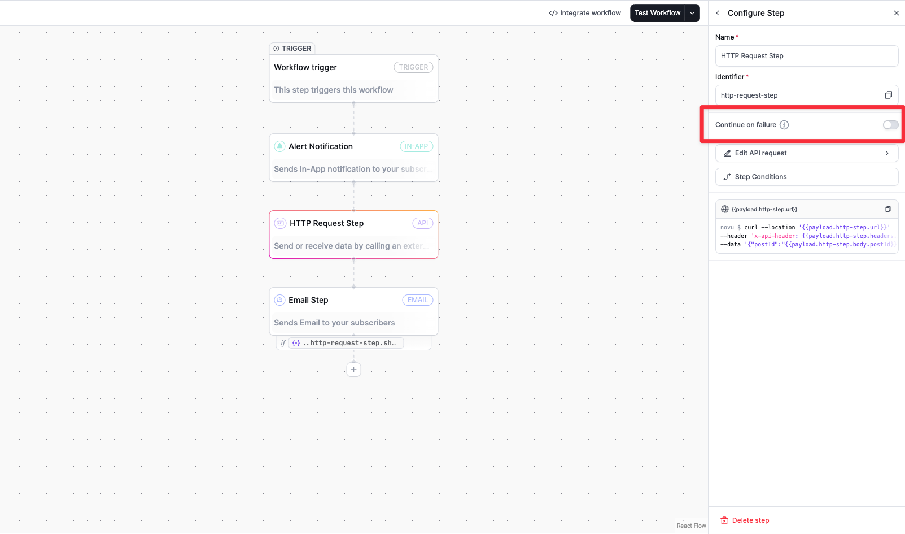Click the Delete step link
Screen dimensions: 905x534
(750, 520)
